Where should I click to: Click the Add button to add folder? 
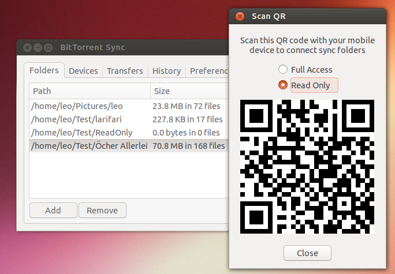[x=53, y=211]
